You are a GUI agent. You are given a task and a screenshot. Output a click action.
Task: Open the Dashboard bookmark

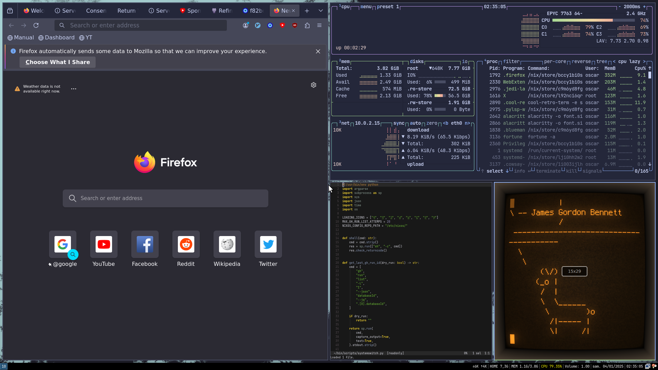pyautogui.click(x=57, y=38)
